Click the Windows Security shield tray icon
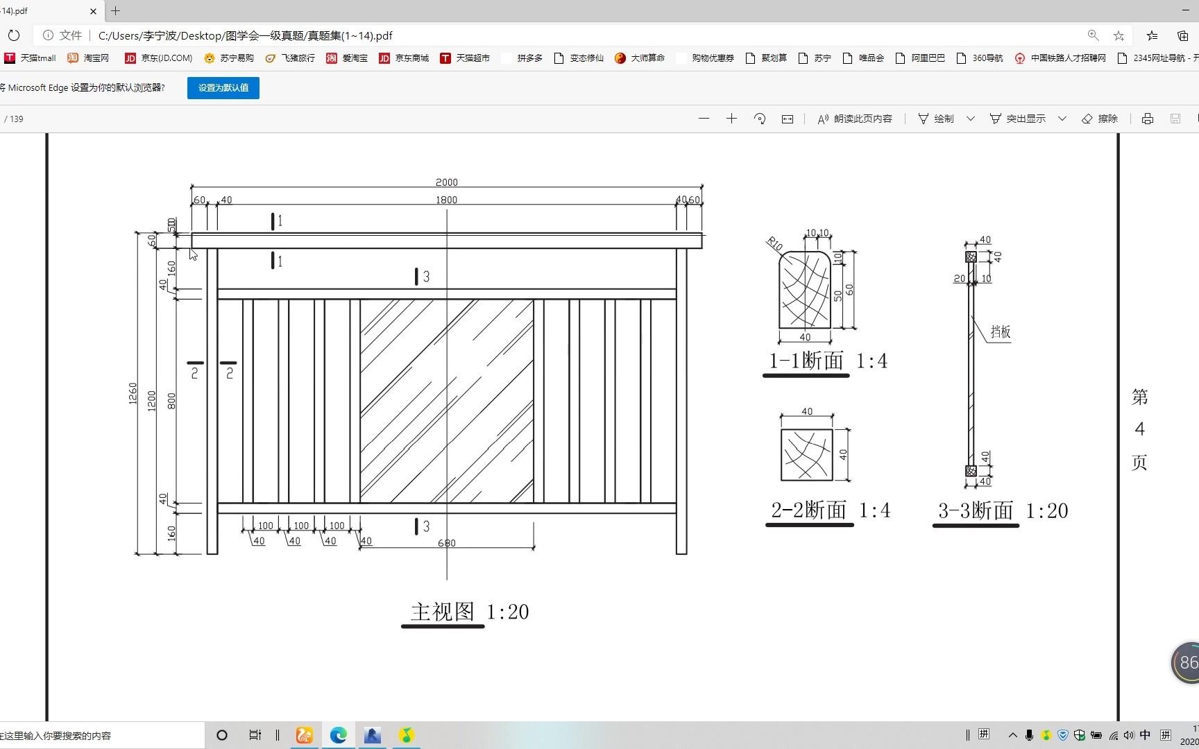This screenshot has height=749, width=1199. 1080,735
